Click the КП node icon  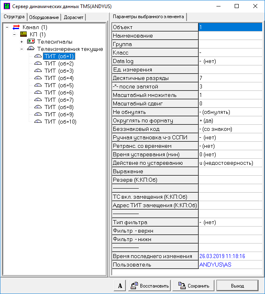tap(23, 35)
